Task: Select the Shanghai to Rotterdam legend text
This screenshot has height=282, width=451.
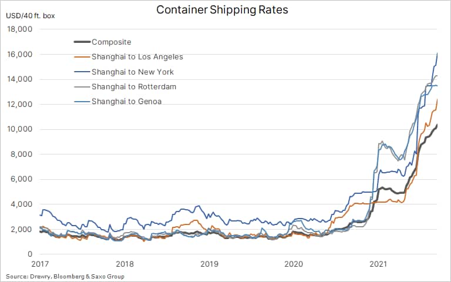Action: 134,87
